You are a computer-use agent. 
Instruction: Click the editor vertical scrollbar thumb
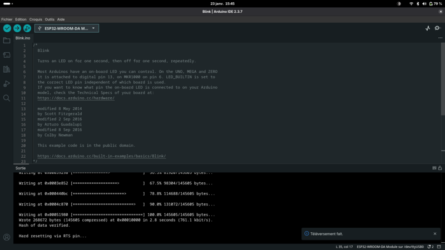point(443,79)
